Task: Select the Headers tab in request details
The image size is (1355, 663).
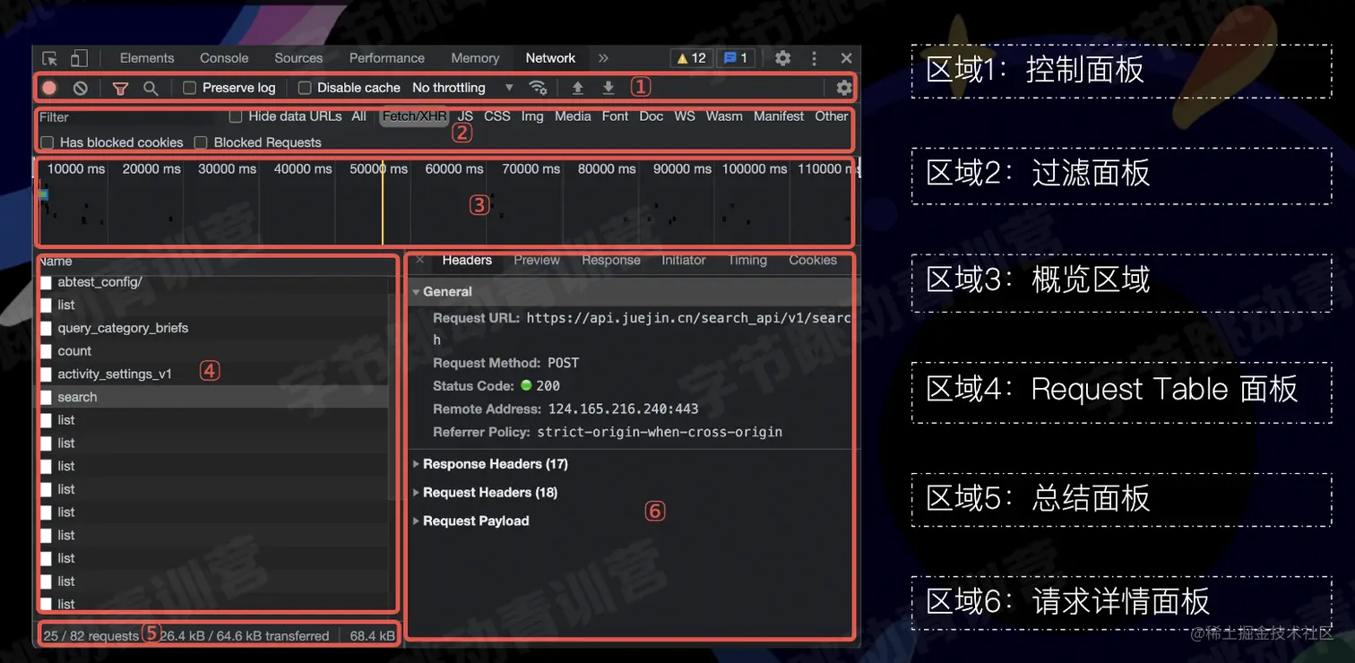Action: pos(467,260)
